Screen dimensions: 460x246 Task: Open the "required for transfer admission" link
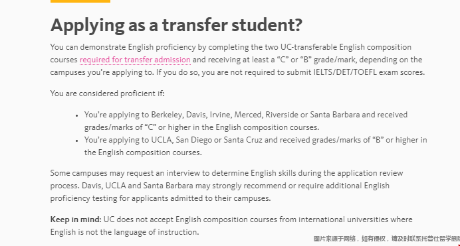pos(135,60)
